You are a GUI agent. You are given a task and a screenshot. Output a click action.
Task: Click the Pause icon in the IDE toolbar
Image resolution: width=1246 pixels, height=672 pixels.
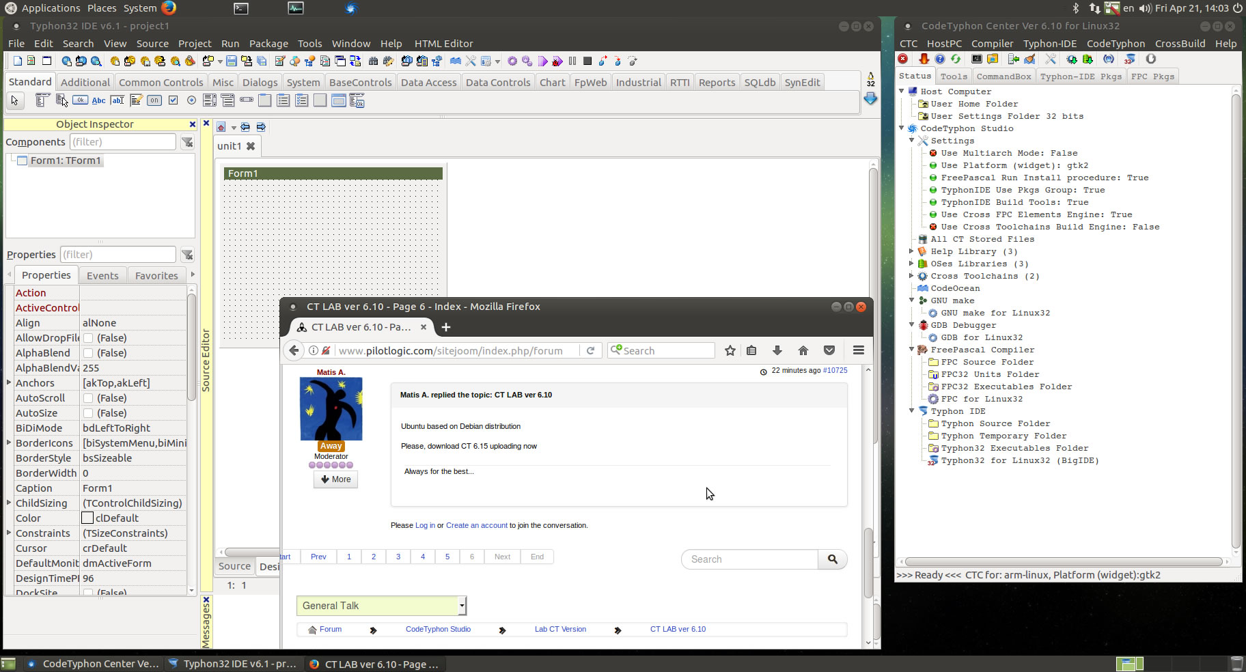(572, 61)
